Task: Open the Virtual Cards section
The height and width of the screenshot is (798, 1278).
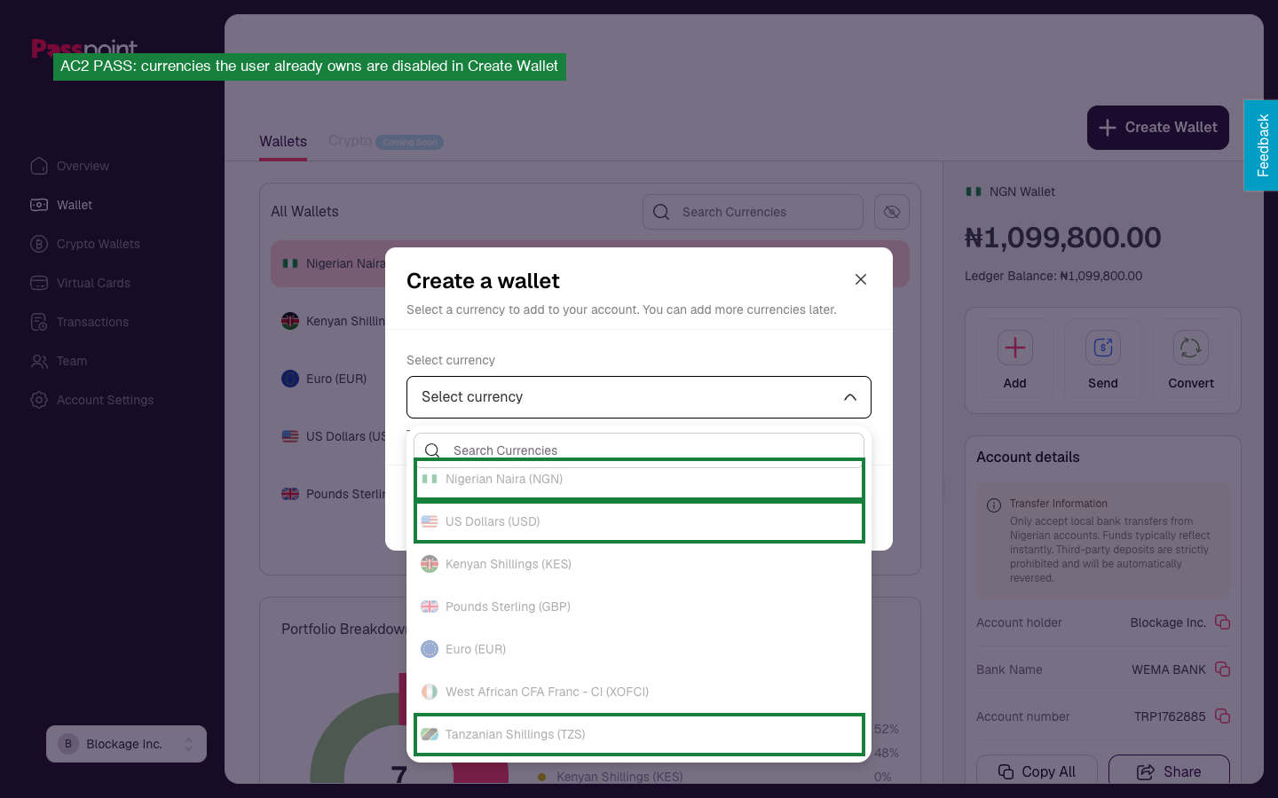Action: (x=81, y=283)
